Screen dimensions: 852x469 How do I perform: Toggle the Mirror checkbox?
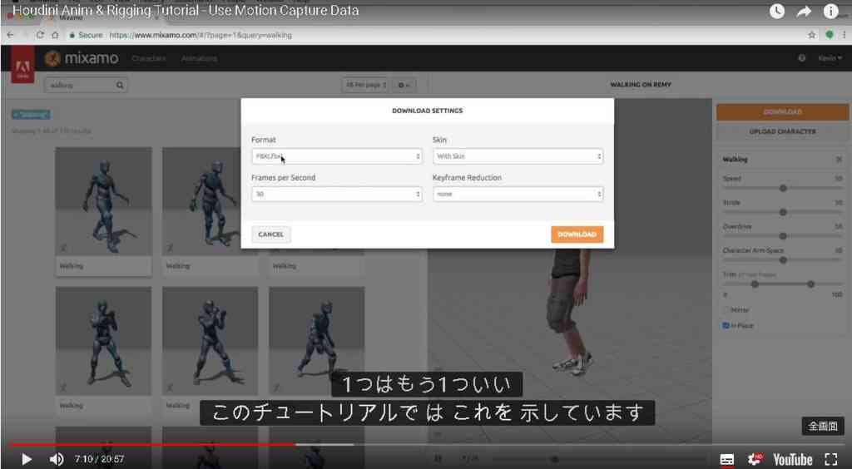(726, 310)
